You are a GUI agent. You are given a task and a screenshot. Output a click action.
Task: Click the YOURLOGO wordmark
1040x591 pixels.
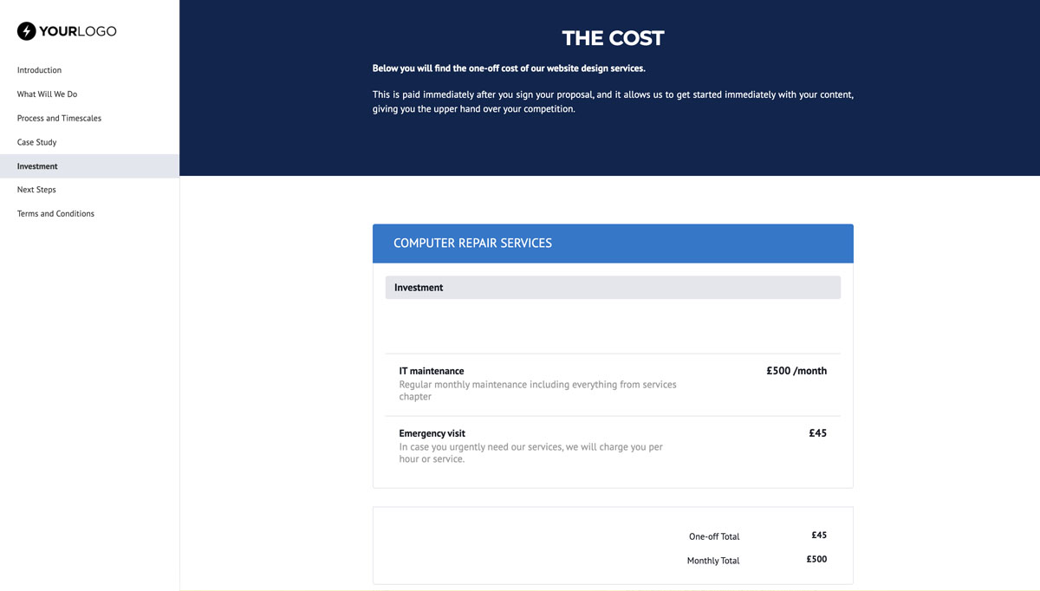click(x=76, y=30)
